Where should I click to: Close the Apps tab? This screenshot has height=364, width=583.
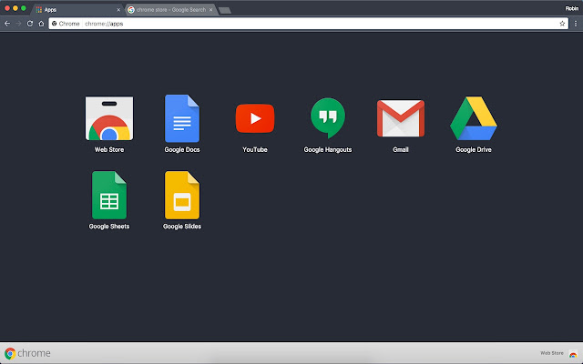tap(118, 10)
